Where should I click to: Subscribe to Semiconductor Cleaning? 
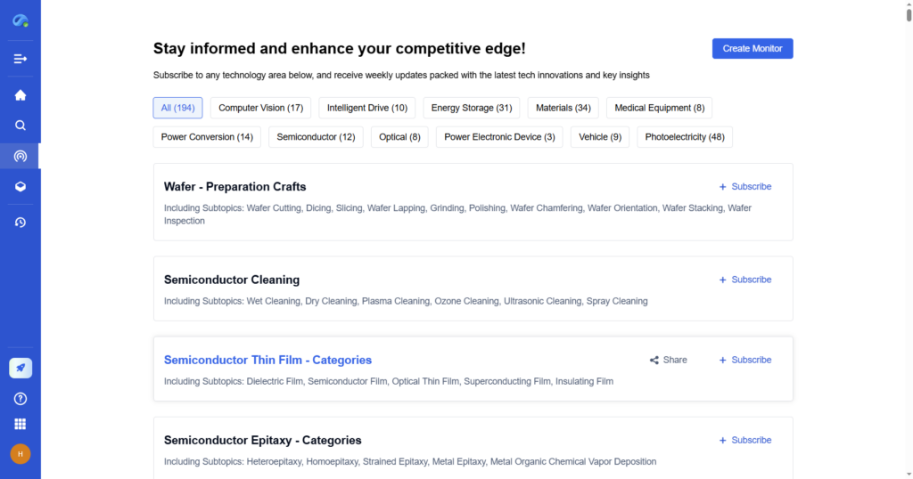(x=745, y=280)
